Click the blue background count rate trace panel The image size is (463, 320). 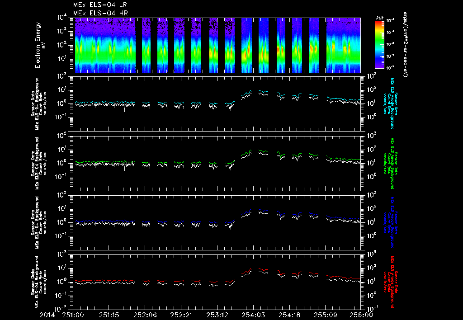click(217, 222)
